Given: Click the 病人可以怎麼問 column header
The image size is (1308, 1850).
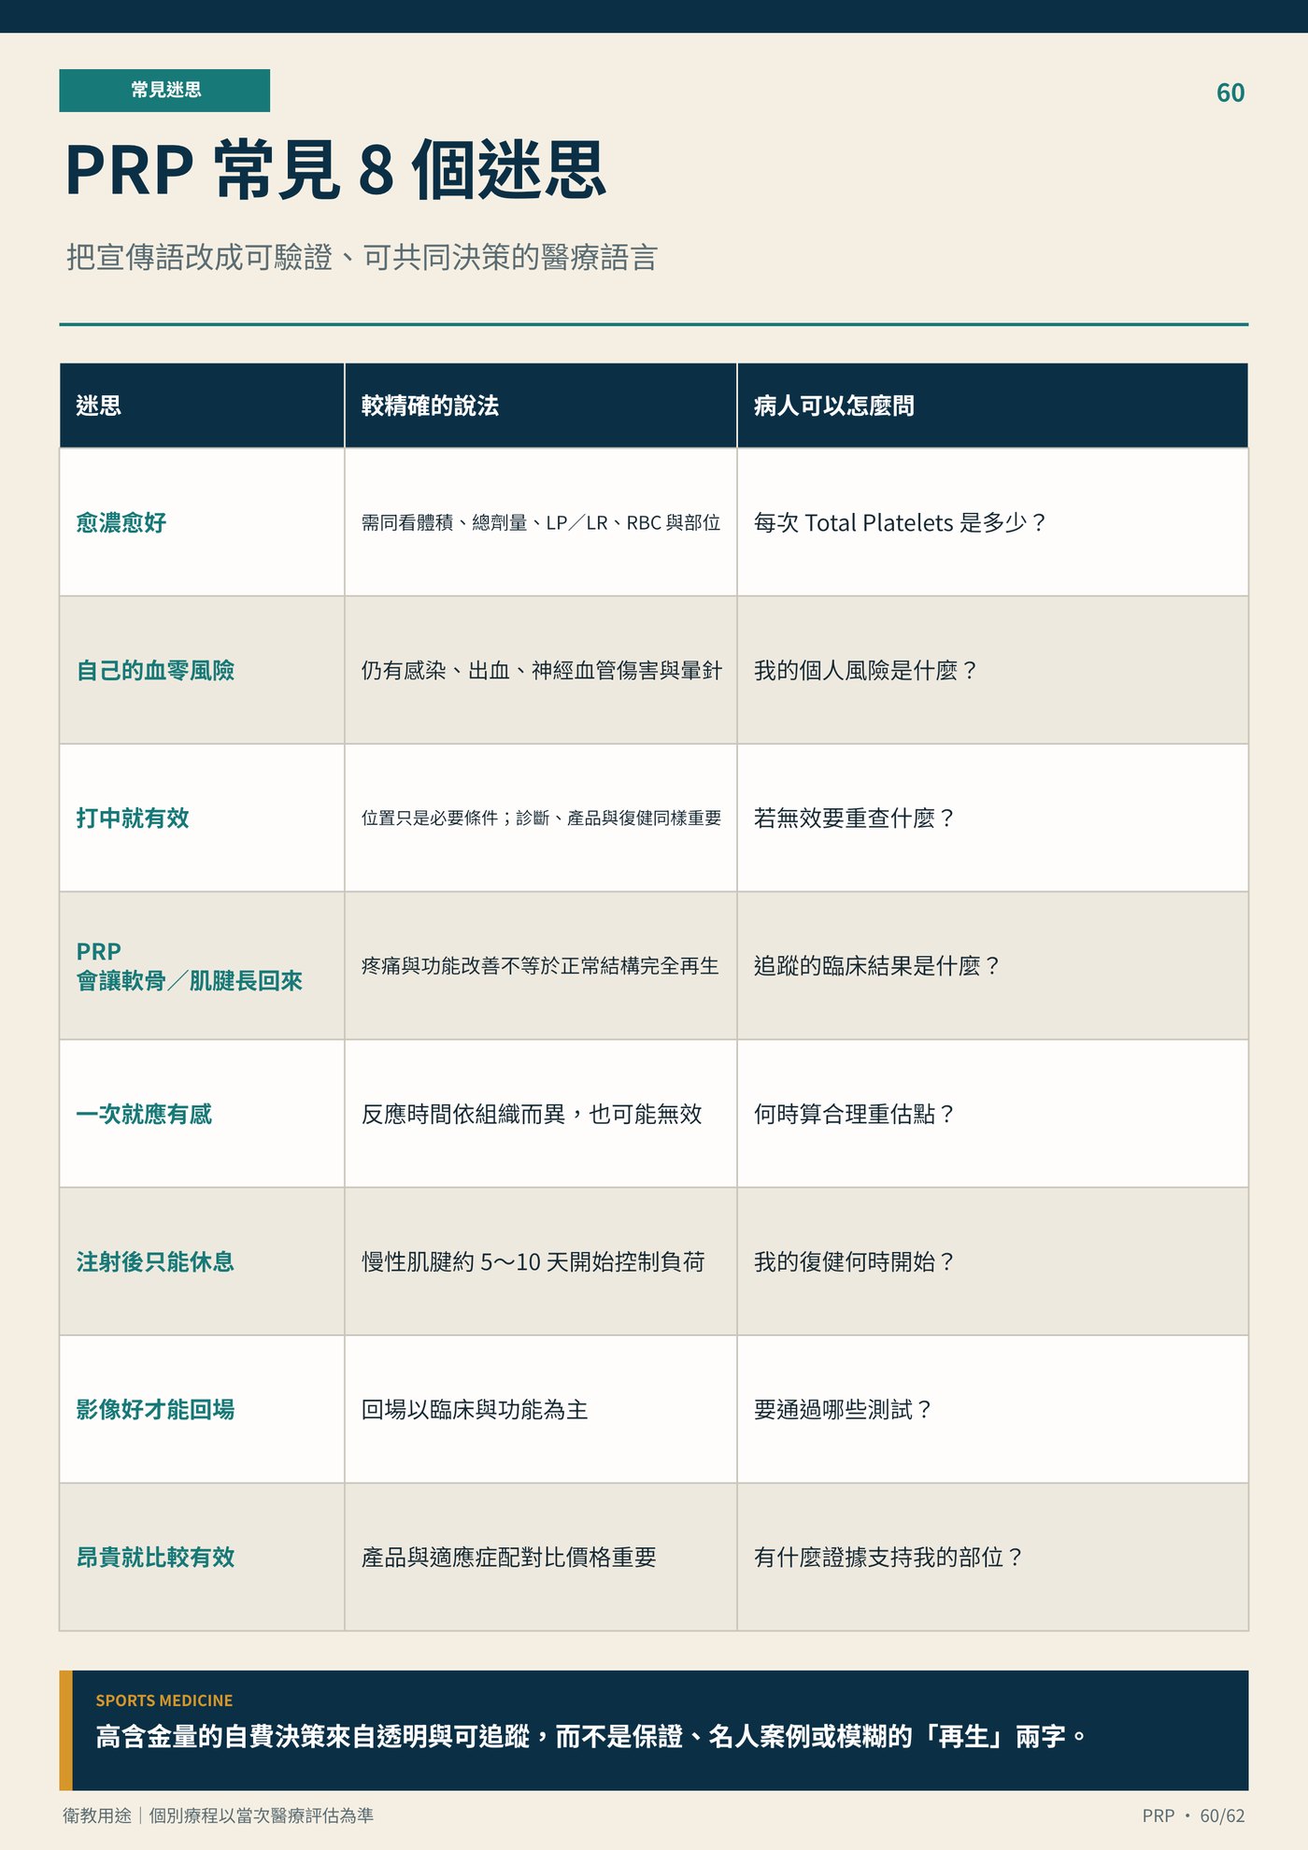Looking at the screenshot, I should tap(992, 406).
